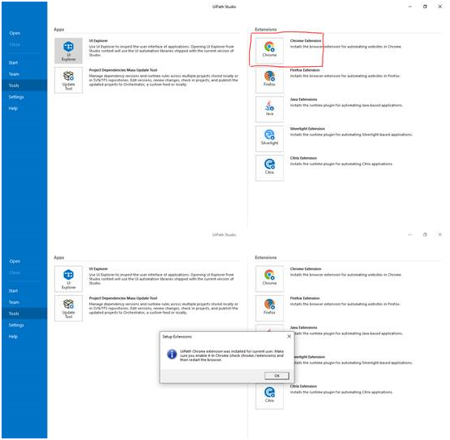Install the Java extension in top window

coord(270,110)
